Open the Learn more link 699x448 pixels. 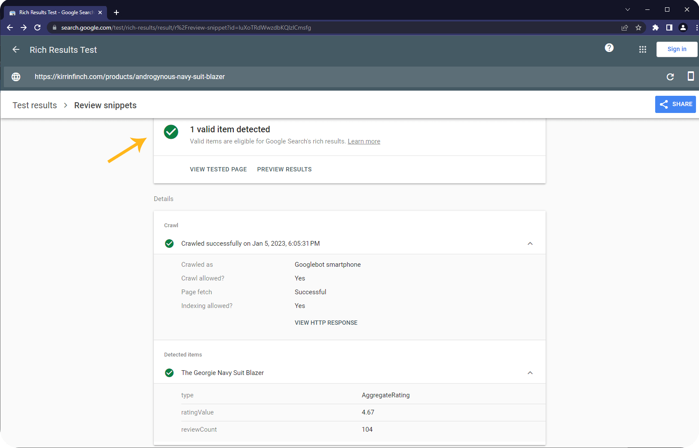pyautogui.click(x=364, y=141)
